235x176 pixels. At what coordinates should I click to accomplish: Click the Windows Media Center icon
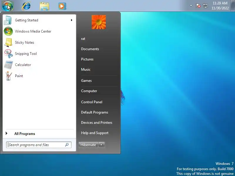pyautogui.click(x=8, y=31)
